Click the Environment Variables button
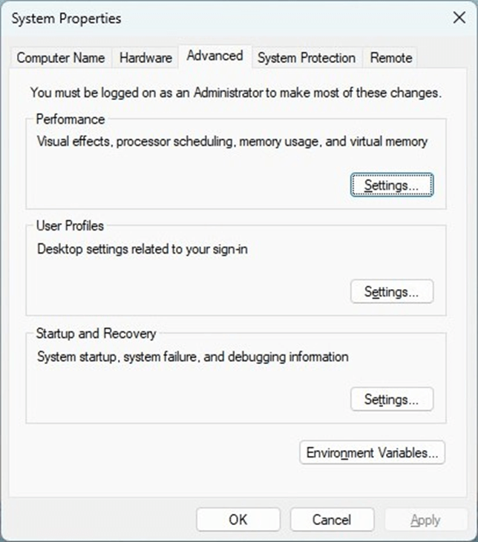478x542 pixels. pos(372,452)
